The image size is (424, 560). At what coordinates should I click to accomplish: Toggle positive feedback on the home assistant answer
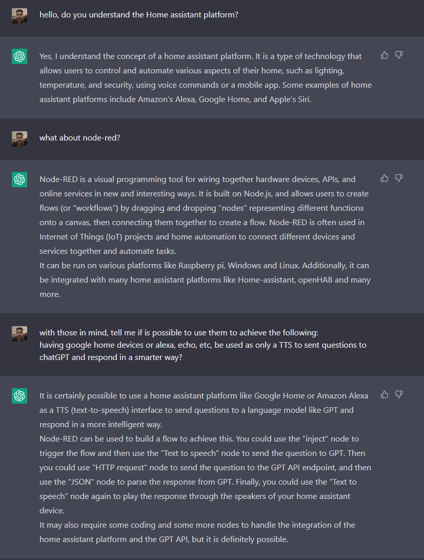point(384,55)
